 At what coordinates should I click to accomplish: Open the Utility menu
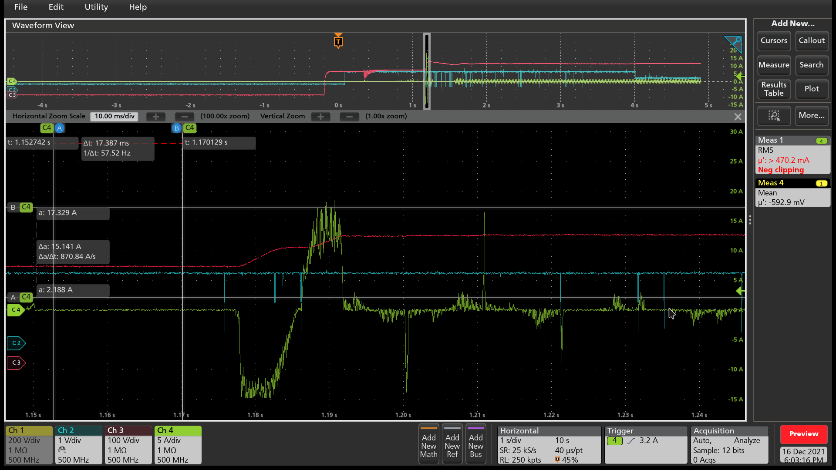tap(96, 7)
